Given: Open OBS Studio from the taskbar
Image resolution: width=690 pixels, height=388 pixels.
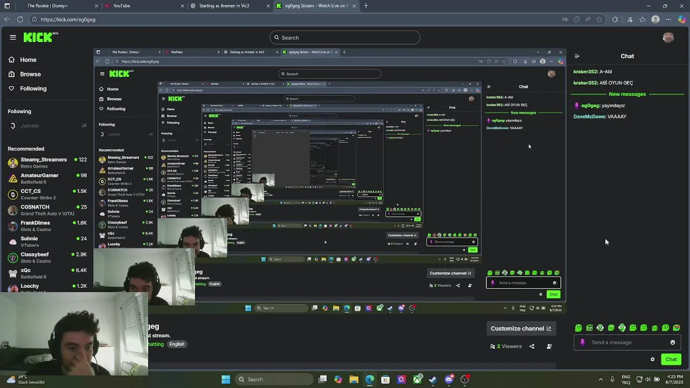Looking at the screenshot, I should click(x=465, y=379).
